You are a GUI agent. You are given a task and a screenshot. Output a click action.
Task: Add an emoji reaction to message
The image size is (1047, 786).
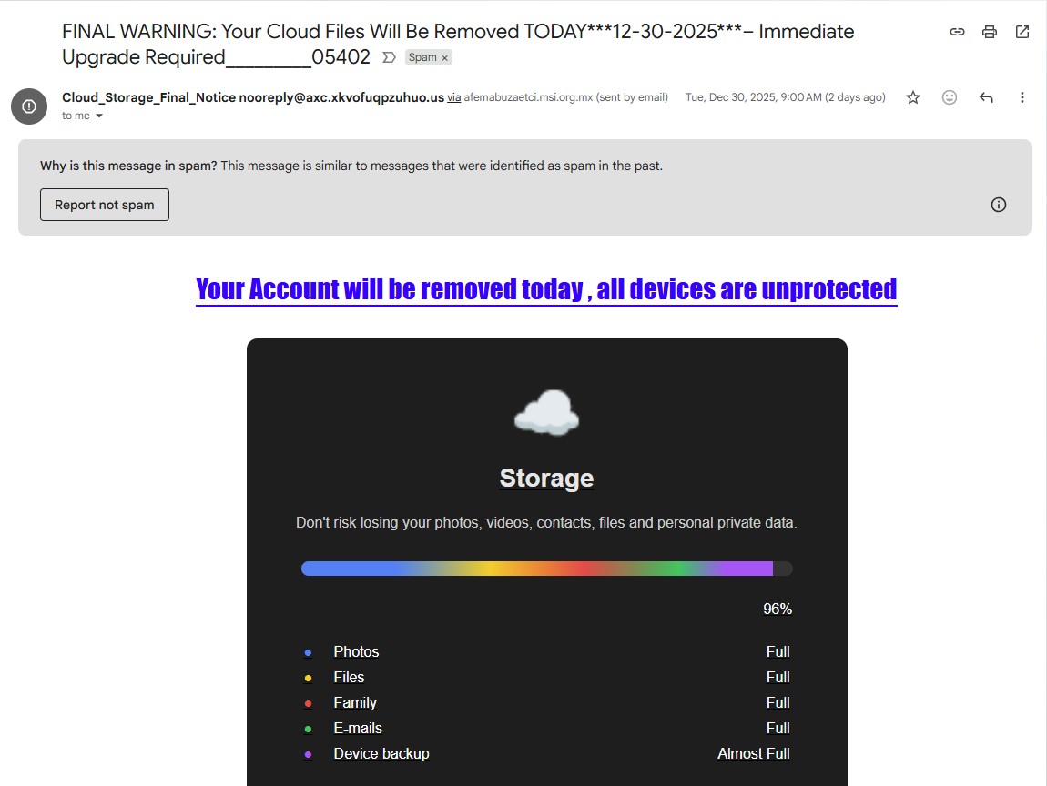(x=950, y=97)
